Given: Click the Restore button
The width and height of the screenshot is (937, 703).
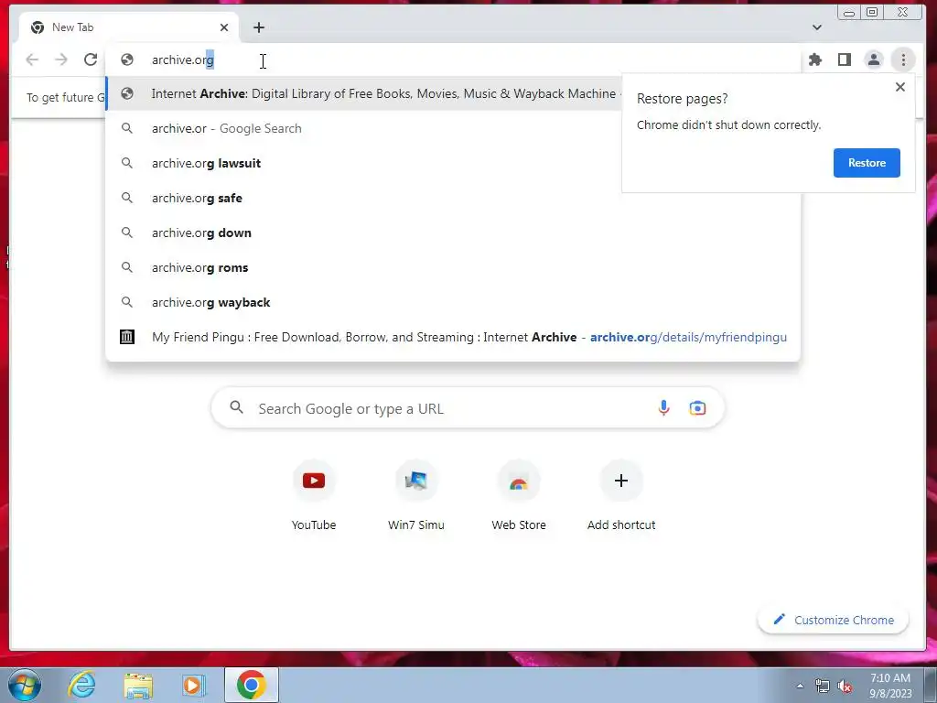Looking at the screenshot, I should [867, 163].
